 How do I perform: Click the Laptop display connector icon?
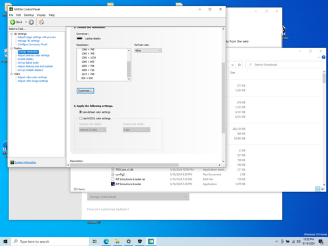(79, 39)
